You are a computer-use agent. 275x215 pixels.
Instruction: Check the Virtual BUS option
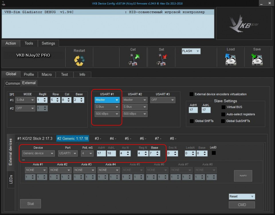pyautogui.click(x=223, y=107)
